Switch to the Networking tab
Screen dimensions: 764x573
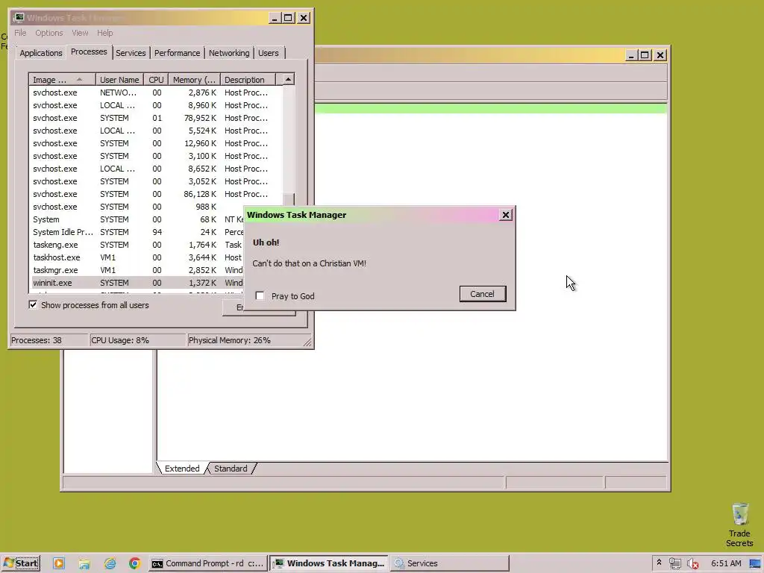pos(229,53)
